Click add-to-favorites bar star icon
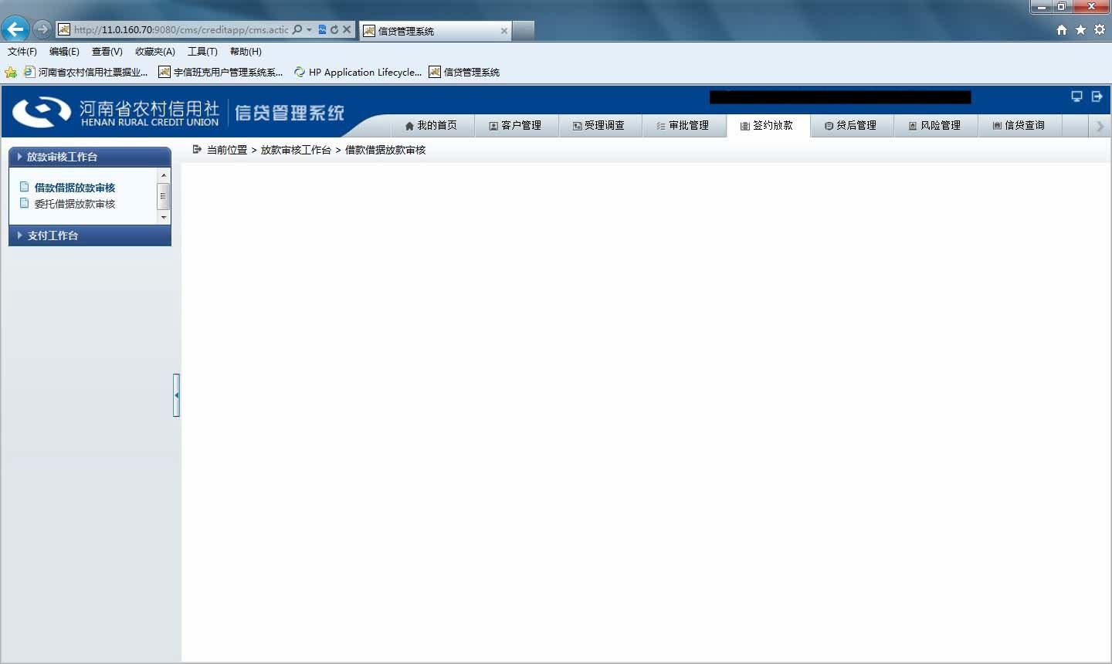 11,73
